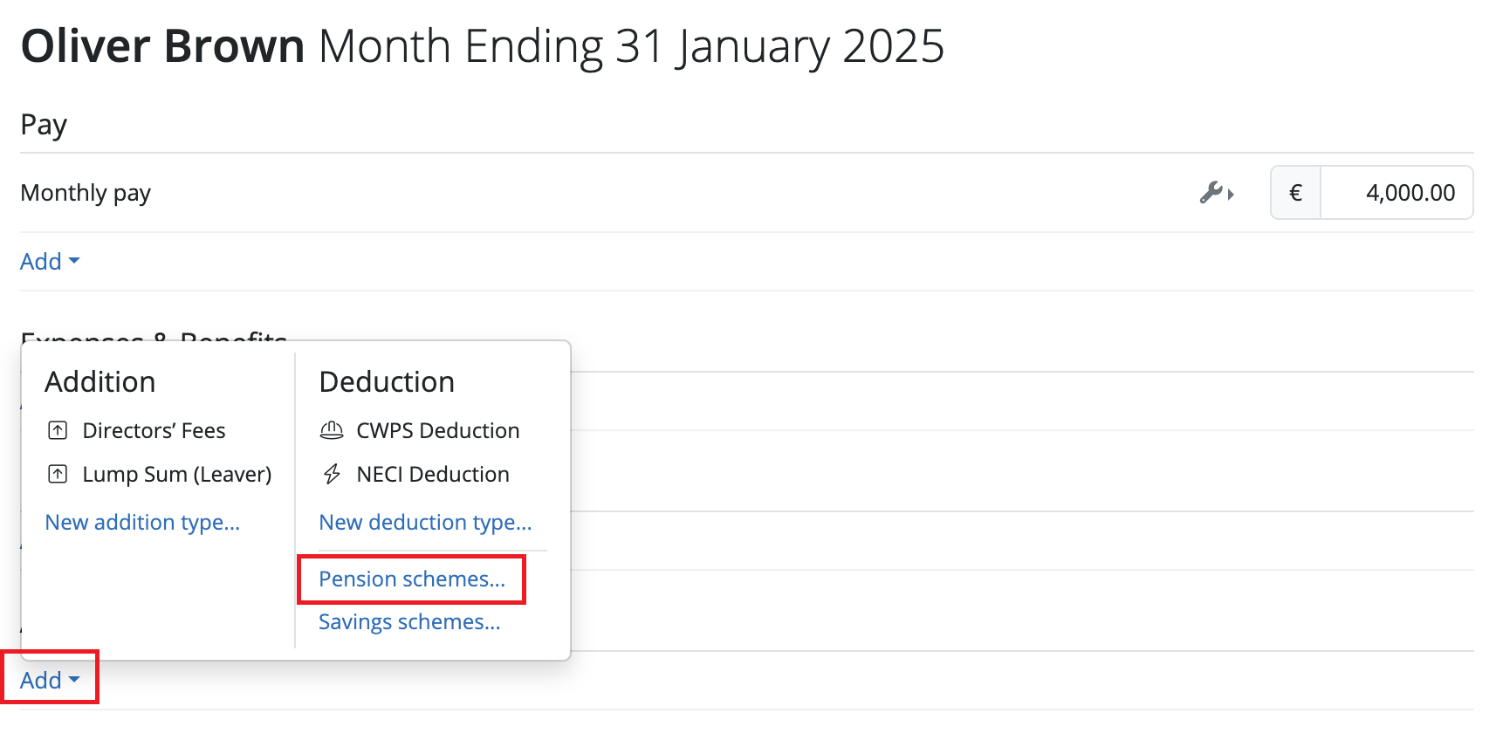Select Directors' Fees from the Addition menu

[154, 429]
